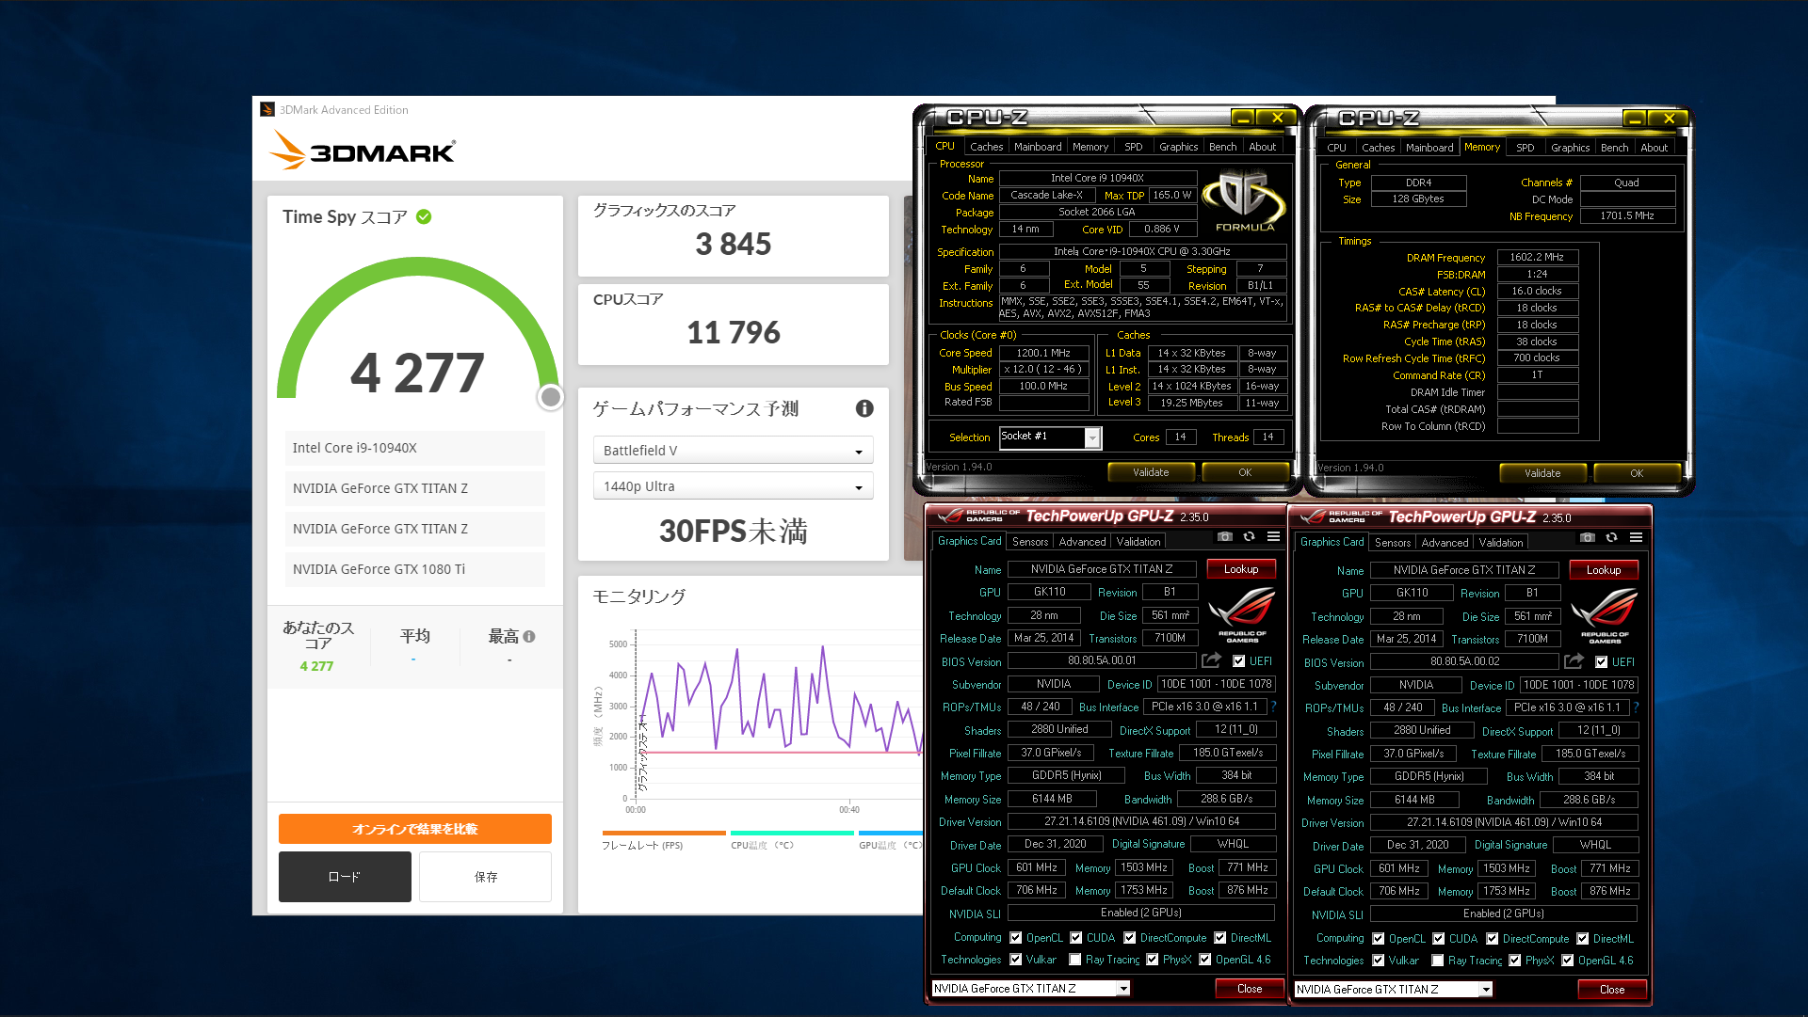
Task: Toggle DirectCompute checkbox in left GPU-Z
Action: pyautogui.click(x=1129, y=938)
